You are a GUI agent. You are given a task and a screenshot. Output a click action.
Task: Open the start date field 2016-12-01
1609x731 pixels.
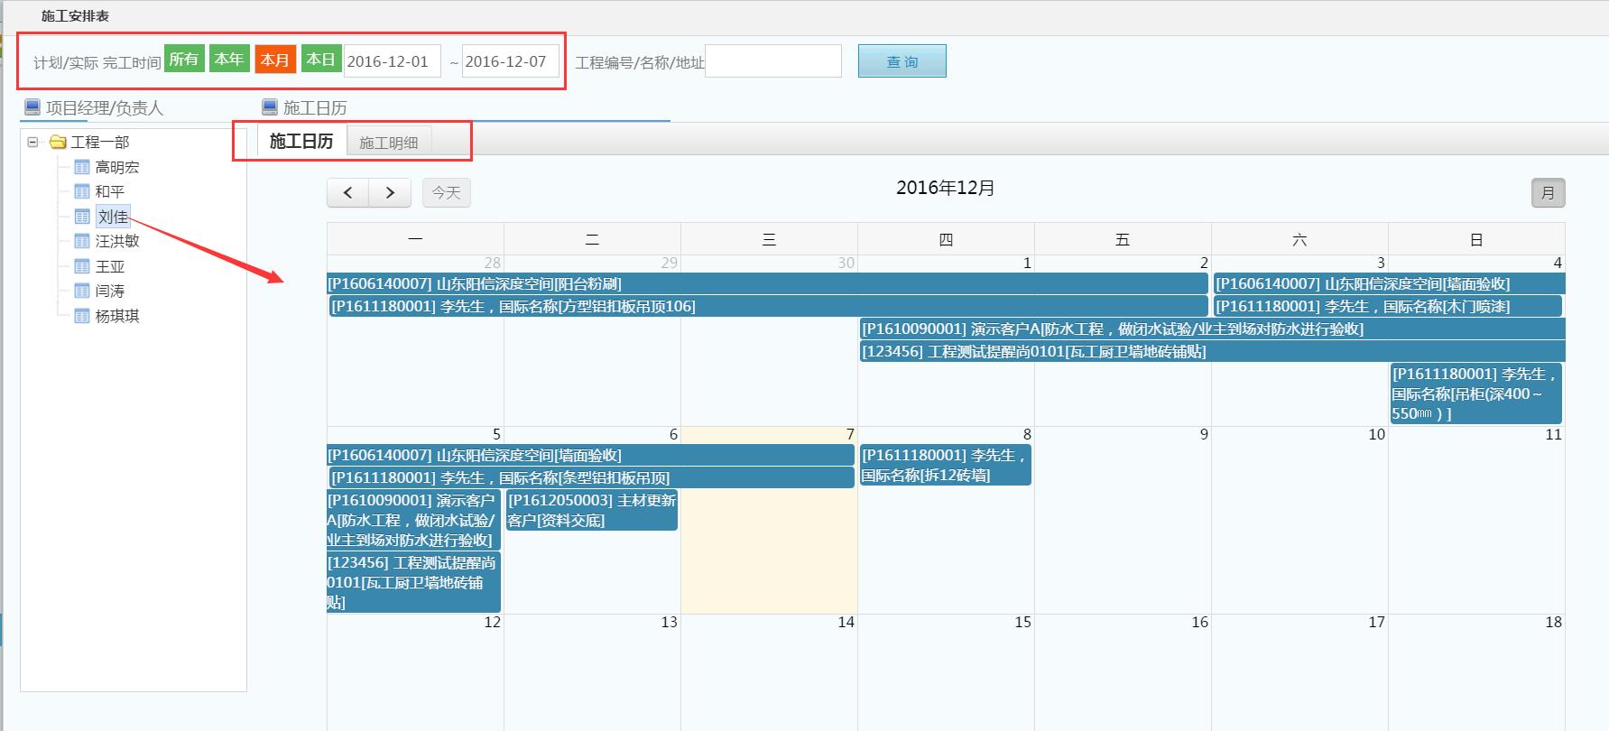click(x=392, y=61)
